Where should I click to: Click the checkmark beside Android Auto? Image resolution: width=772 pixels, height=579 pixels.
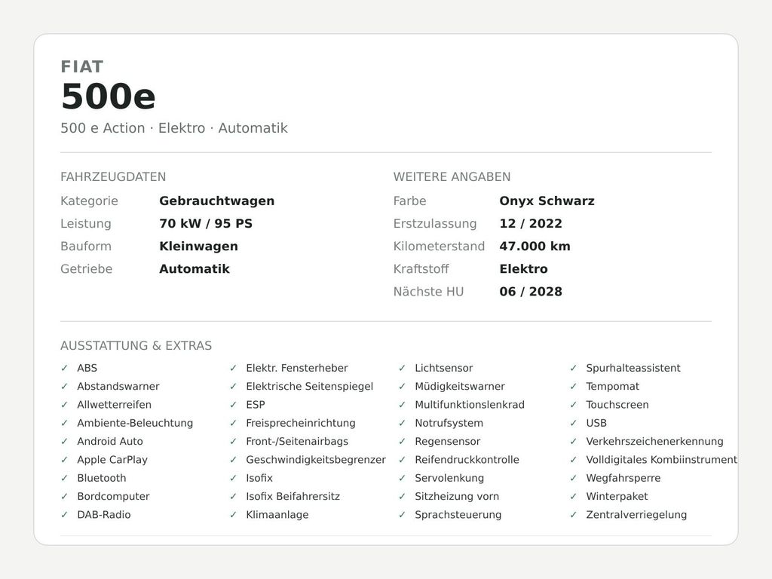click(65, 441)
